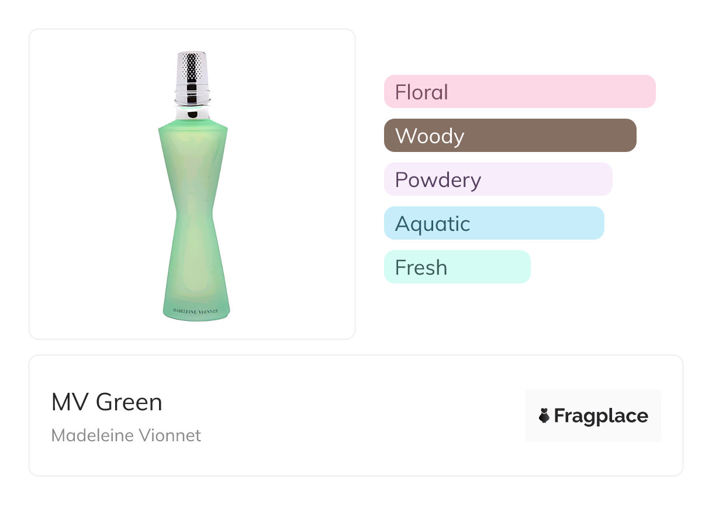Image resolution: width=712 pixels, height=505 pixels.
Task: Select the brown Woody accord bar
Action: 510,136
